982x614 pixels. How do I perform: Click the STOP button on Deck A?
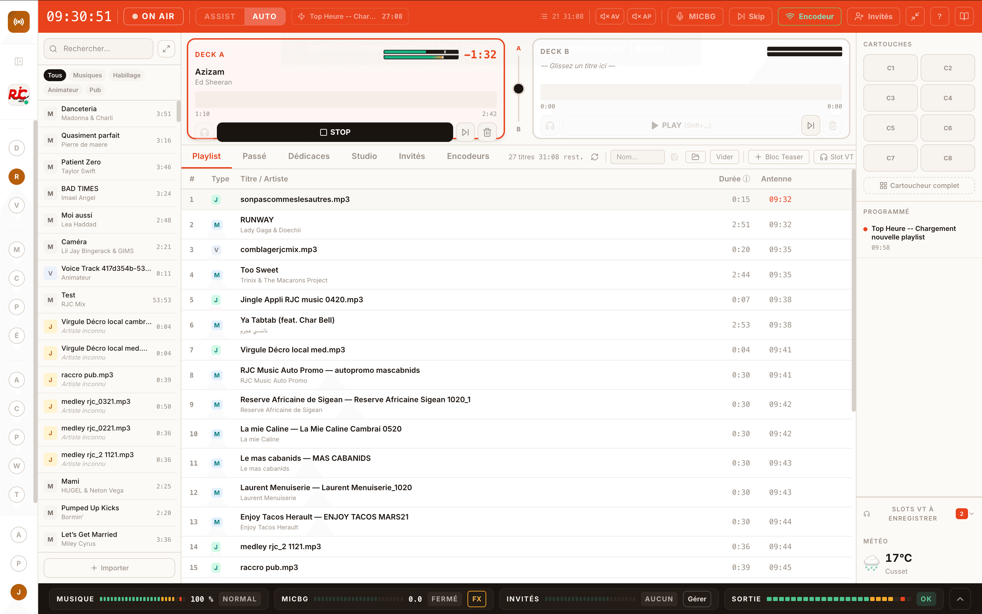coord(335,132)
